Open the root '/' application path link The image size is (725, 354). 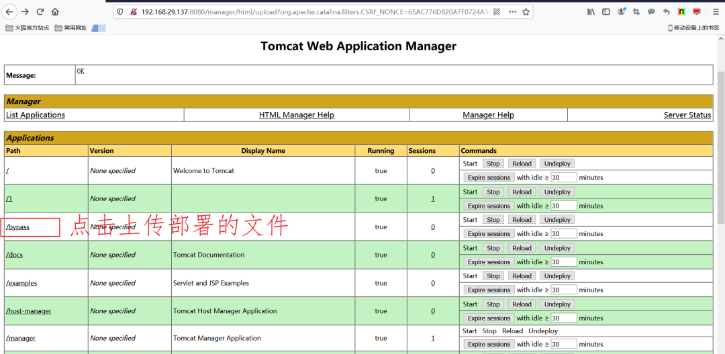click(x=7, y=171)
